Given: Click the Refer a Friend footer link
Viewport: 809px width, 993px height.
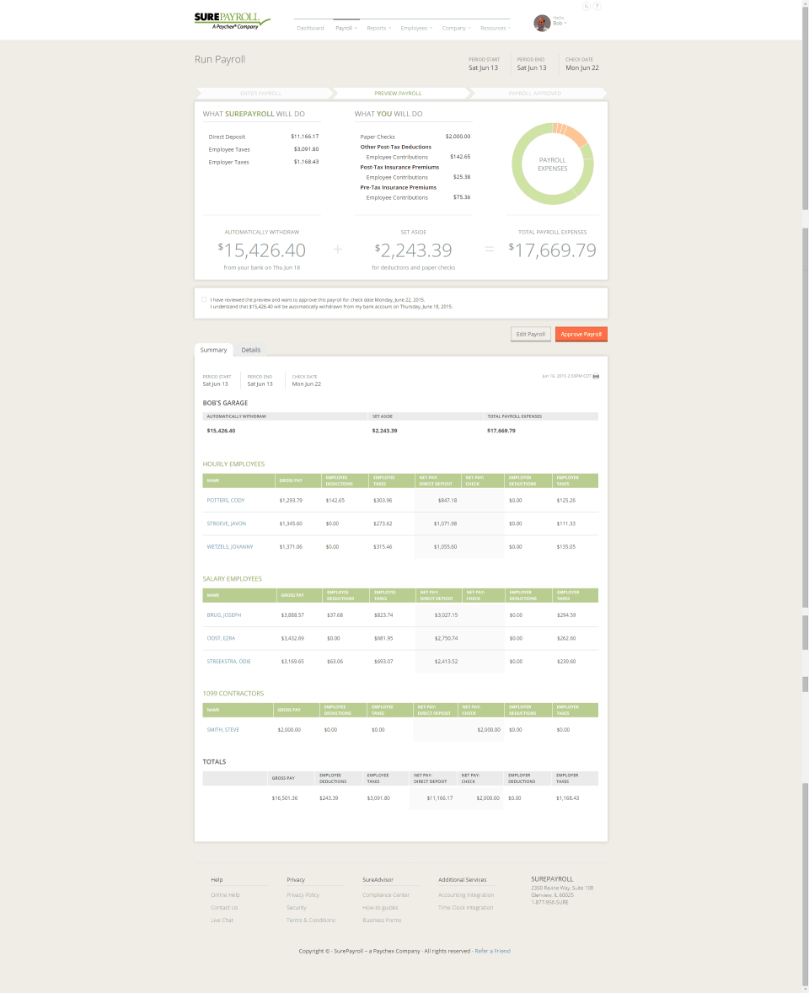Looking at the screenshot, I should coord(492,951).
